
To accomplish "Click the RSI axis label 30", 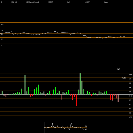I will [2, 39].
